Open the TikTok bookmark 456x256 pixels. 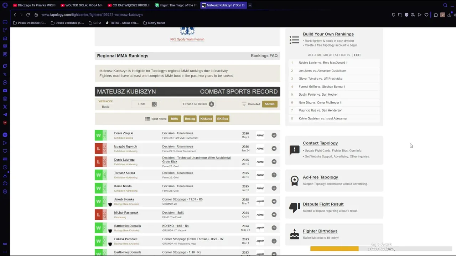coord(122,23)
